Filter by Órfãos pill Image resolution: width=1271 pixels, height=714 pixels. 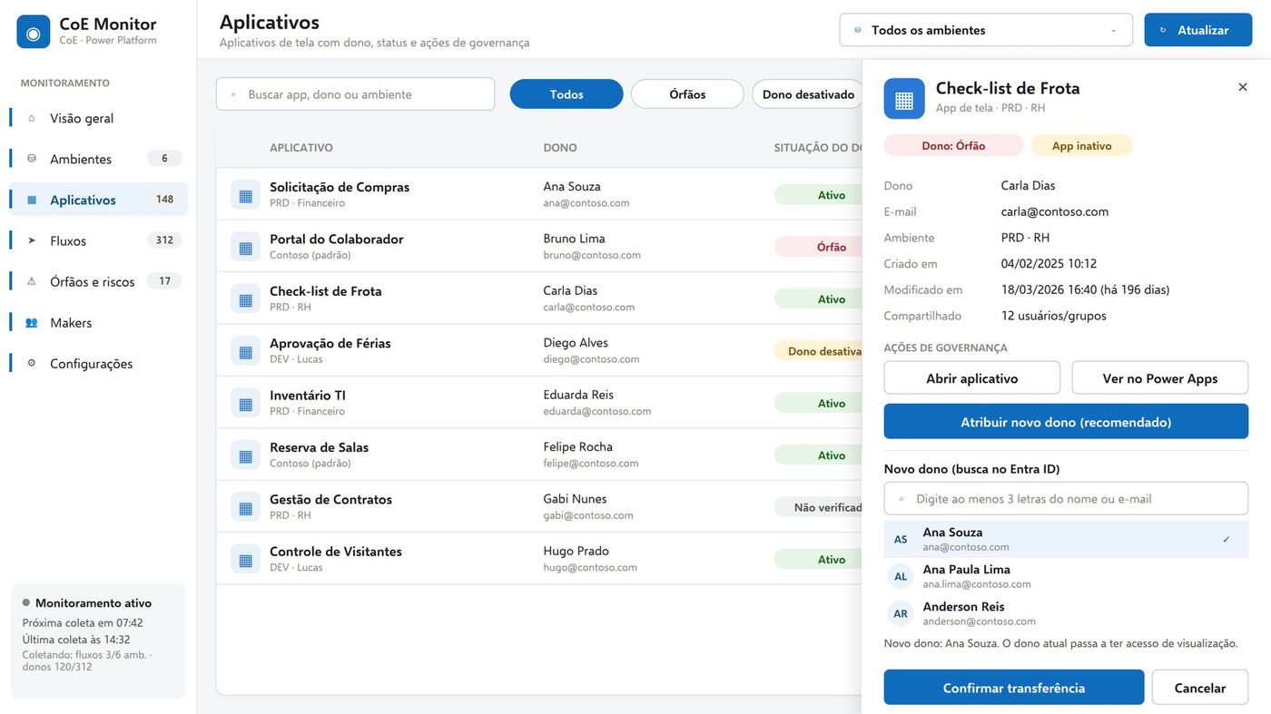point(687,94)
